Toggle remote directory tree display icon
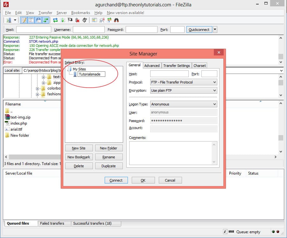Screen dimensions: 287x238 [38, 20]
